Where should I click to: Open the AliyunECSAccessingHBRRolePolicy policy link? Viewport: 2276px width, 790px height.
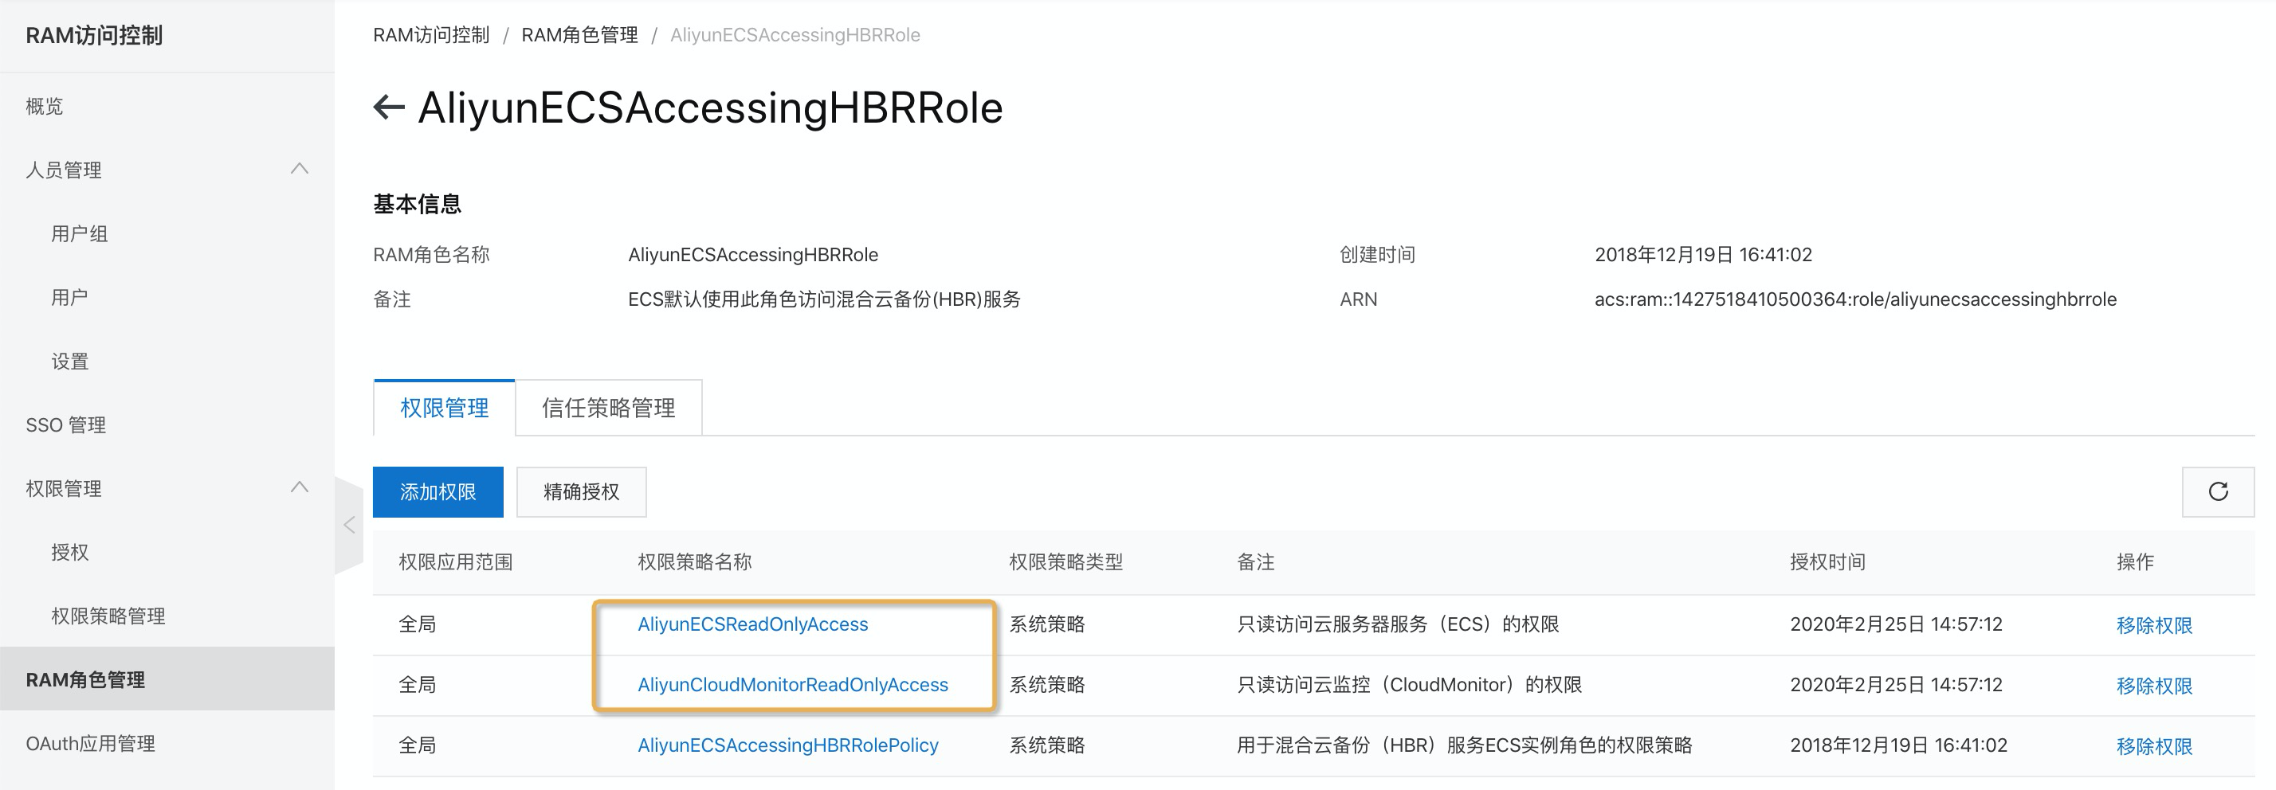[788, 745]
